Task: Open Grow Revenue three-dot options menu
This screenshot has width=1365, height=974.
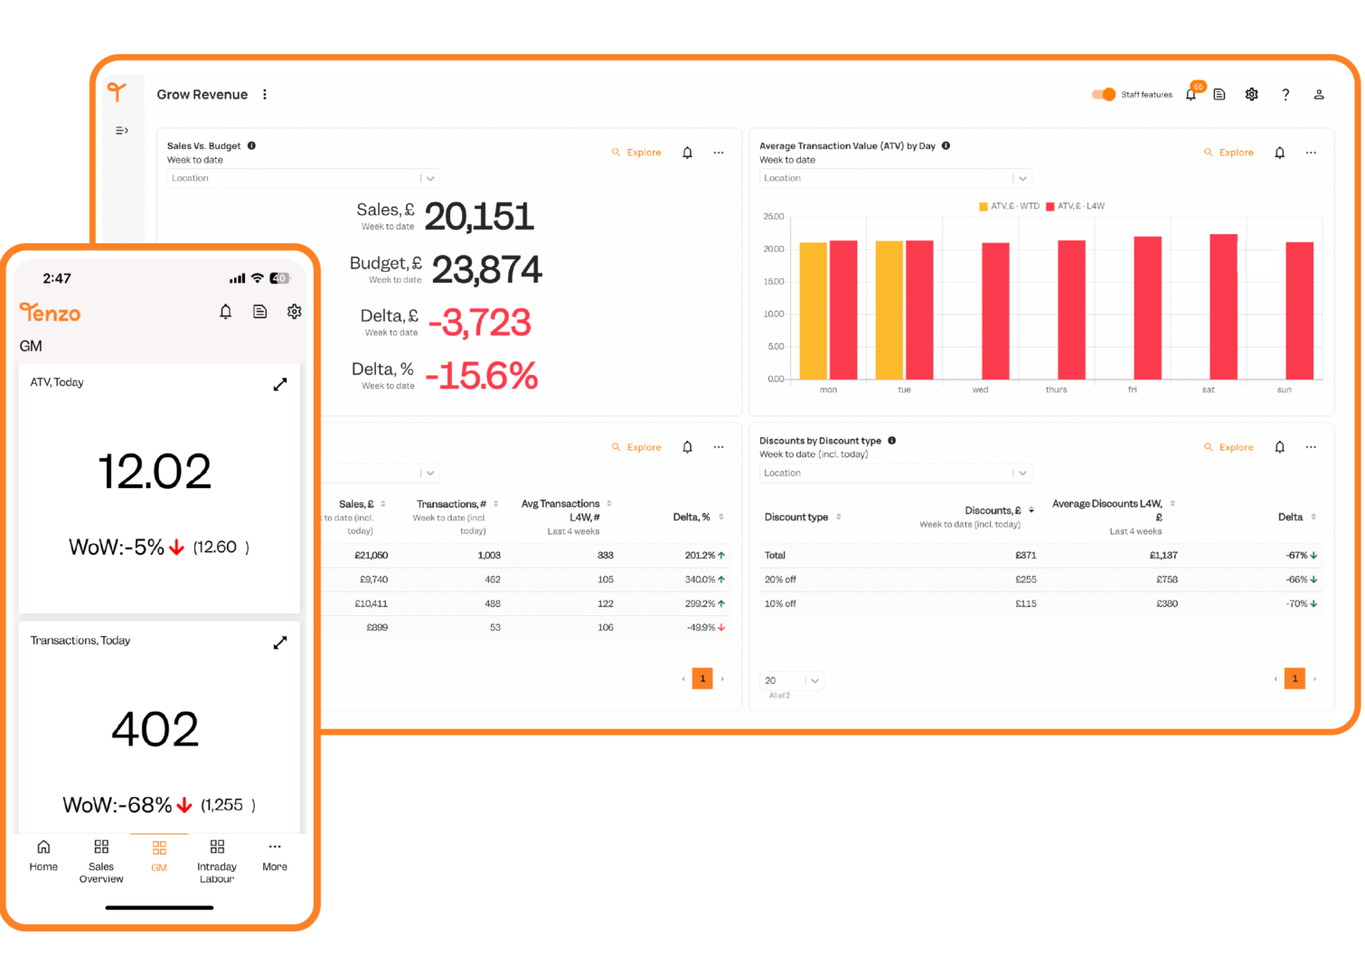Action: (265, 95)
